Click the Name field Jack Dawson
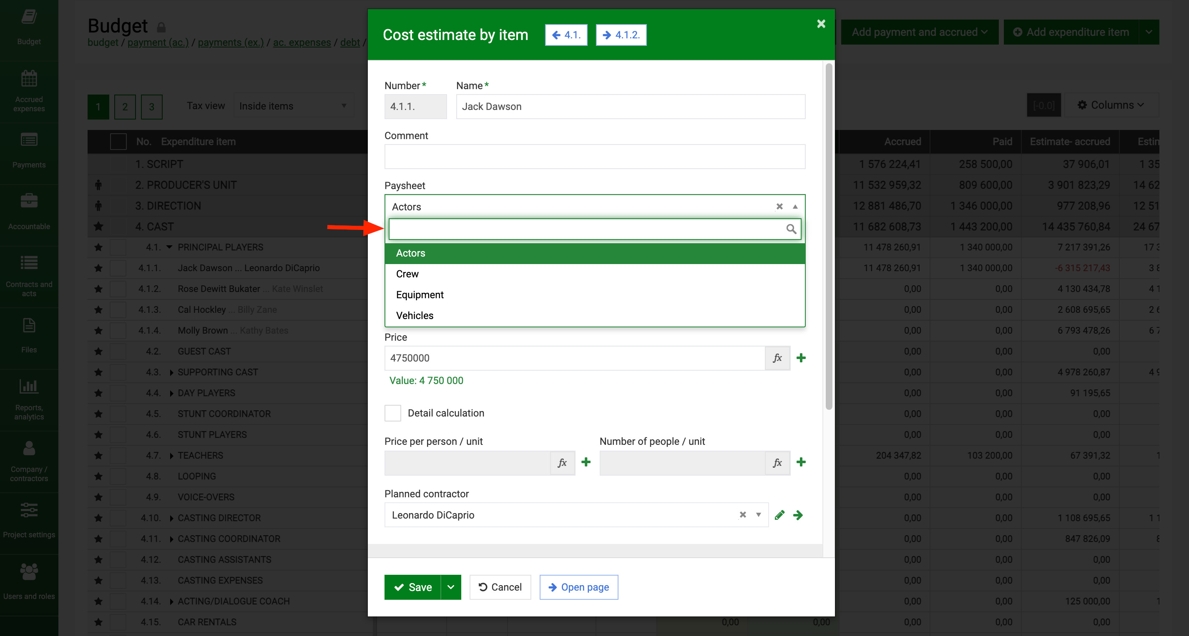 tap(631, 107)
